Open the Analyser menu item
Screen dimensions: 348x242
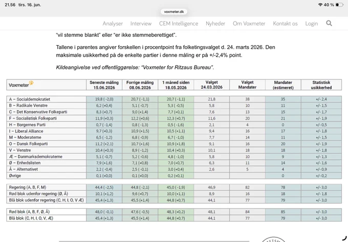click(113, 24)
